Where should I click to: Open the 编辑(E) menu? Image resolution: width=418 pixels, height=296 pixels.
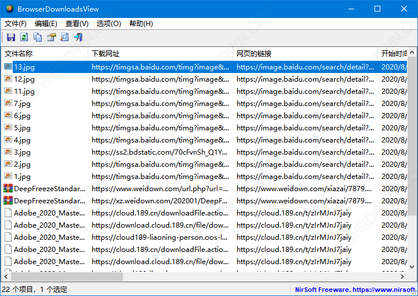coord(46,24)
